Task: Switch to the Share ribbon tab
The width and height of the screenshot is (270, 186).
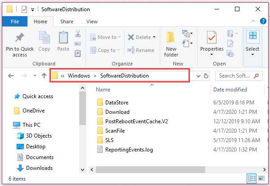Action: click(x=67, y=22)
